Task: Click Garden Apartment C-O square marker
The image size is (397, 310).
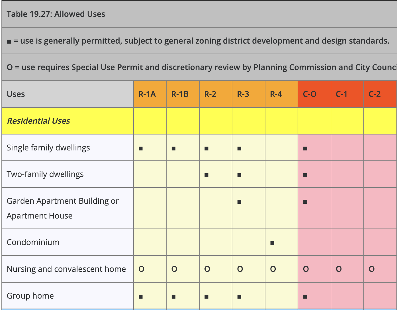Action: click(305, 202)
